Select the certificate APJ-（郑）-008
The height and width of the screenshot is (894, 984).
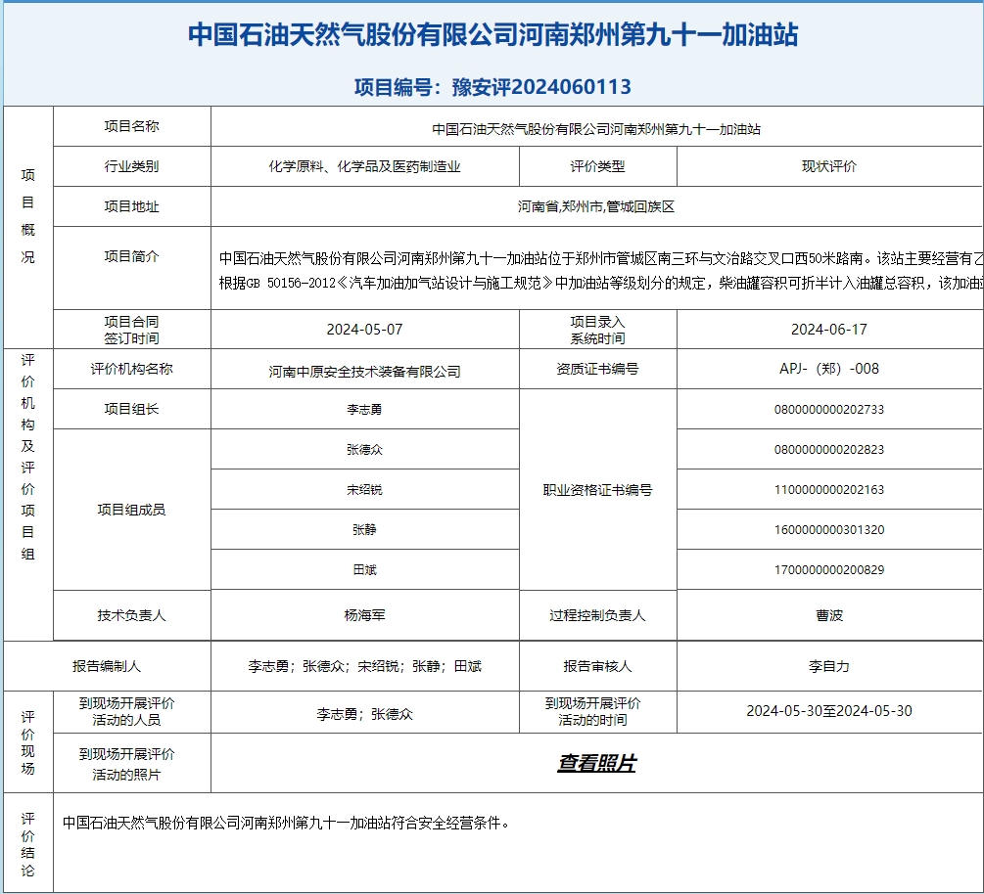(x=829, y=369)
